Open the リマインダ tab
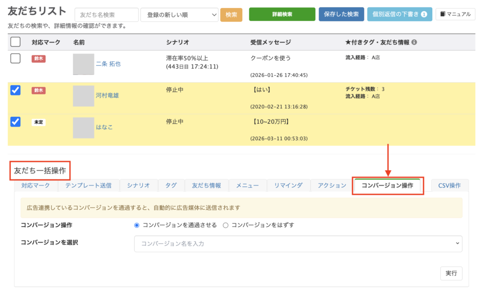479x293 pixels. pyautogui.click(x=288, y=186)
